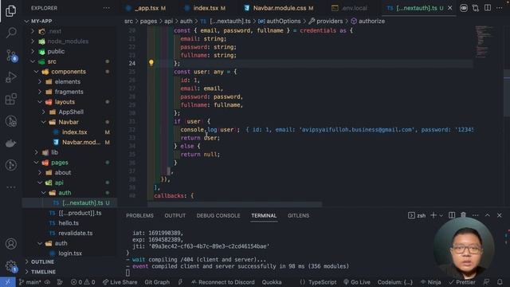Close the [...nextauth].ts tab

[x=449, y=8]
